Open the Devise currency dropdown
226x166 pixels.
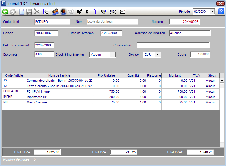click(158, 55)
